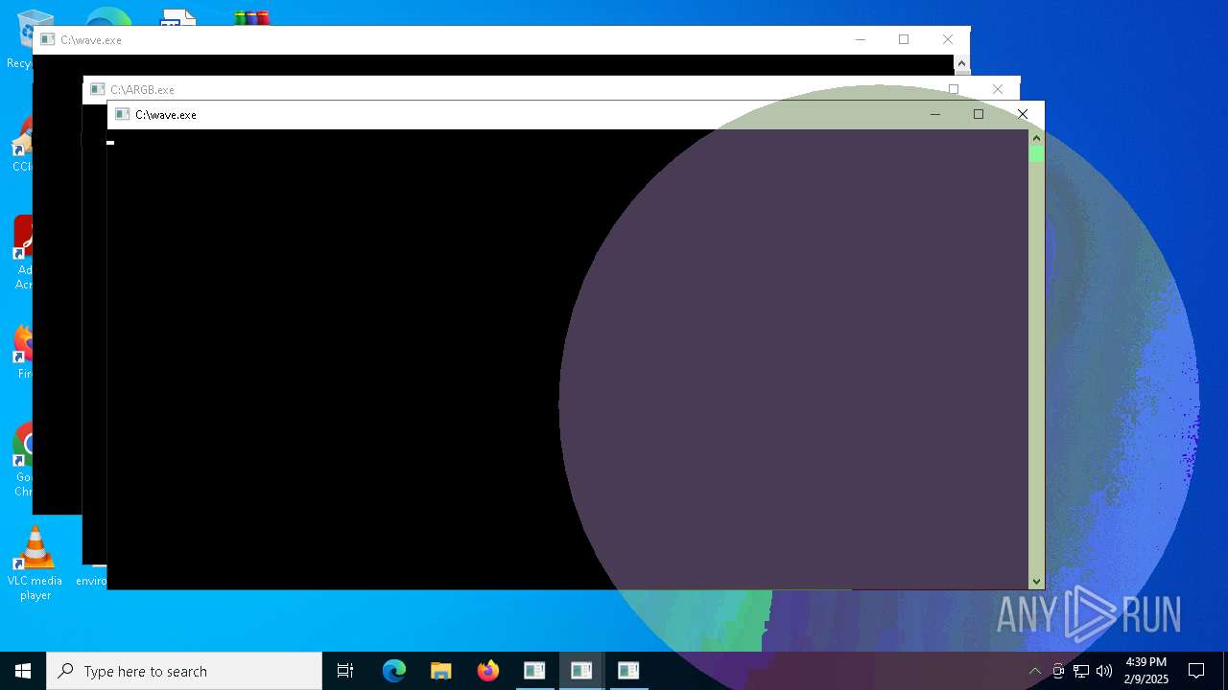1228x690 pixels.
Task: Open the volume control tray icon
Action: [1104, 671]
